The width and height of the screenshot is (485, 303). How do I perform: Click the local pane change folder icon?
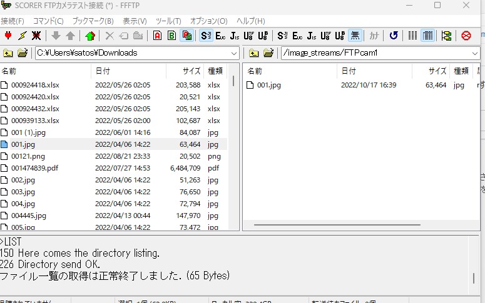point(22,53)
